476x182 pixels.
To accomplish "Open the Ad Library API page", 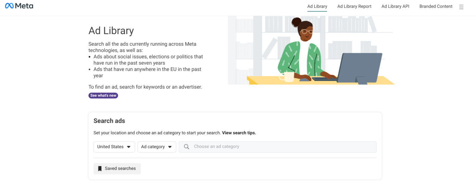I will [x=395, y=6].
